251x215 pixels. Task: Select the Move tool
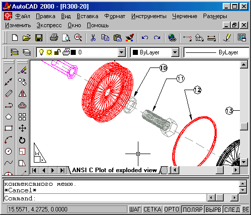22,128
